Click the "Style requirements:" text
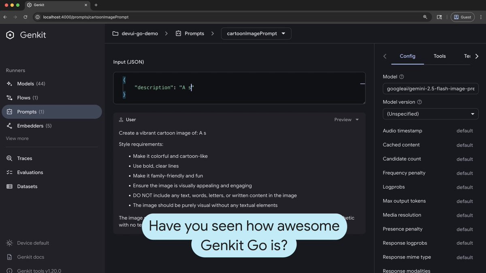This screenshot has width=486, height=273. coord(141,144)
